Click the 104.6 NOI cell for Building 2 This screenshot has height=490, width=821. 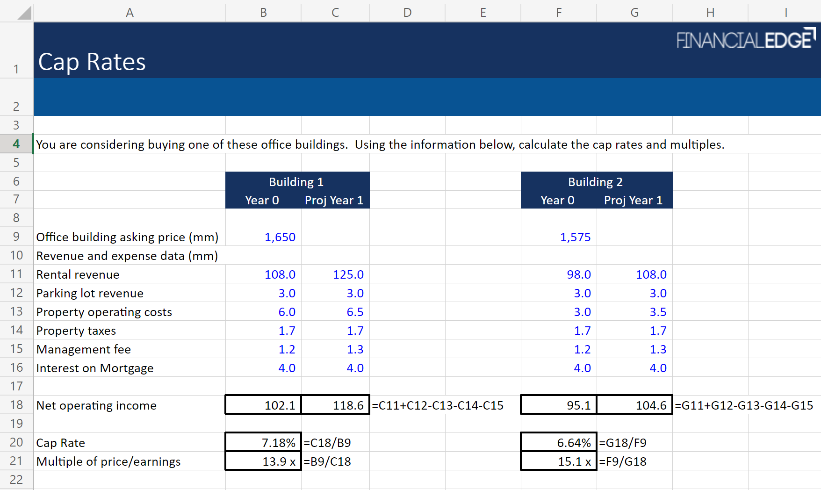pyautogui.click(x=634, y=405)
